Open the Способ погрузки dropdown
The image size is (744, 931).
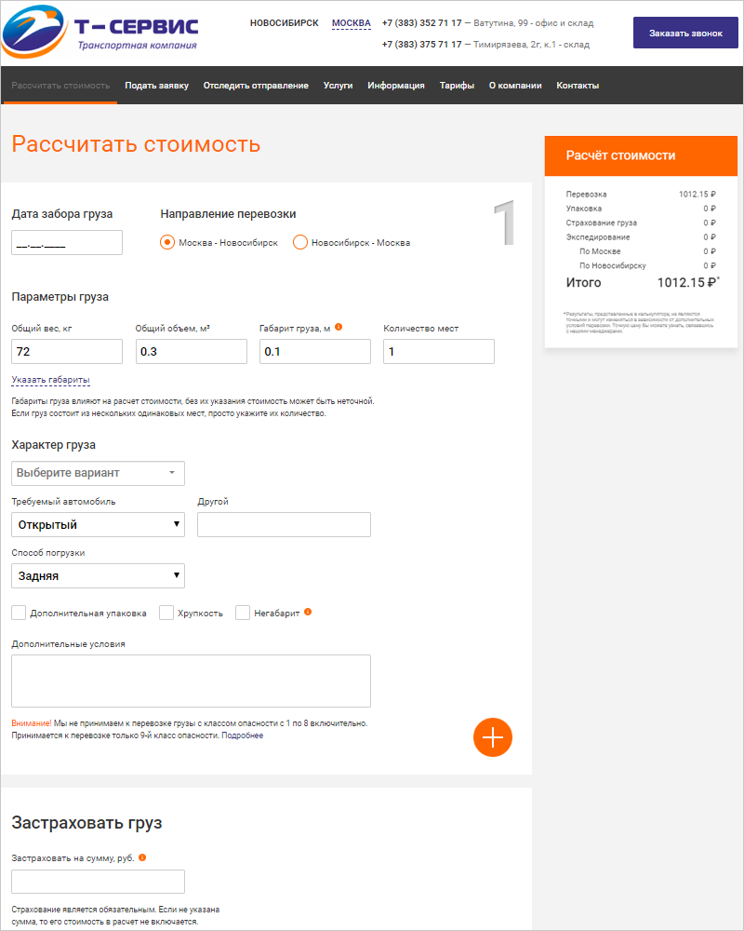pyautogui.click(x=98, y=576)
